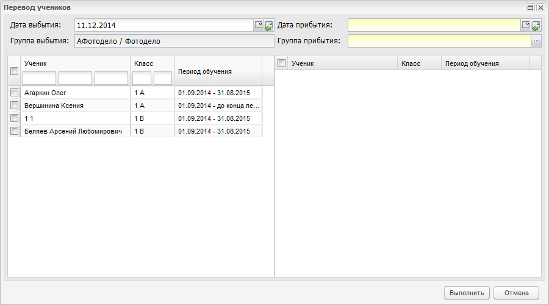The image size is (549, 305).
Task: Click the Выполнить button
Action: (x=467, y=293)
